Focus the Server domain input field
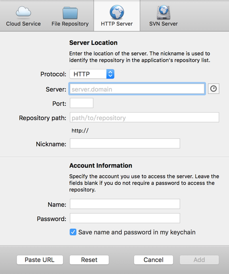The height and width of the screenshot is (274, 229). (137, 89)
